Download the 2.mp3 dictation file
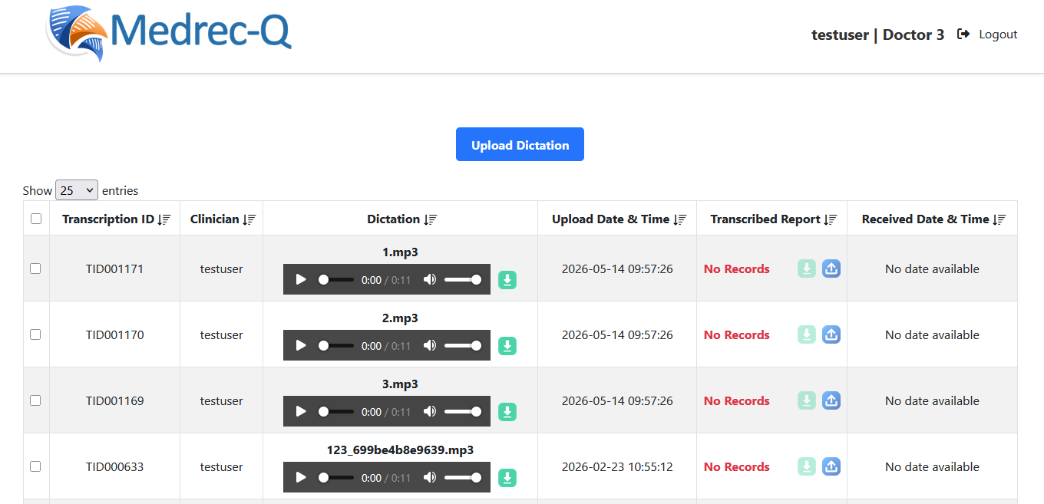The width and height of the screenshot is (1044, 504). 507,346
